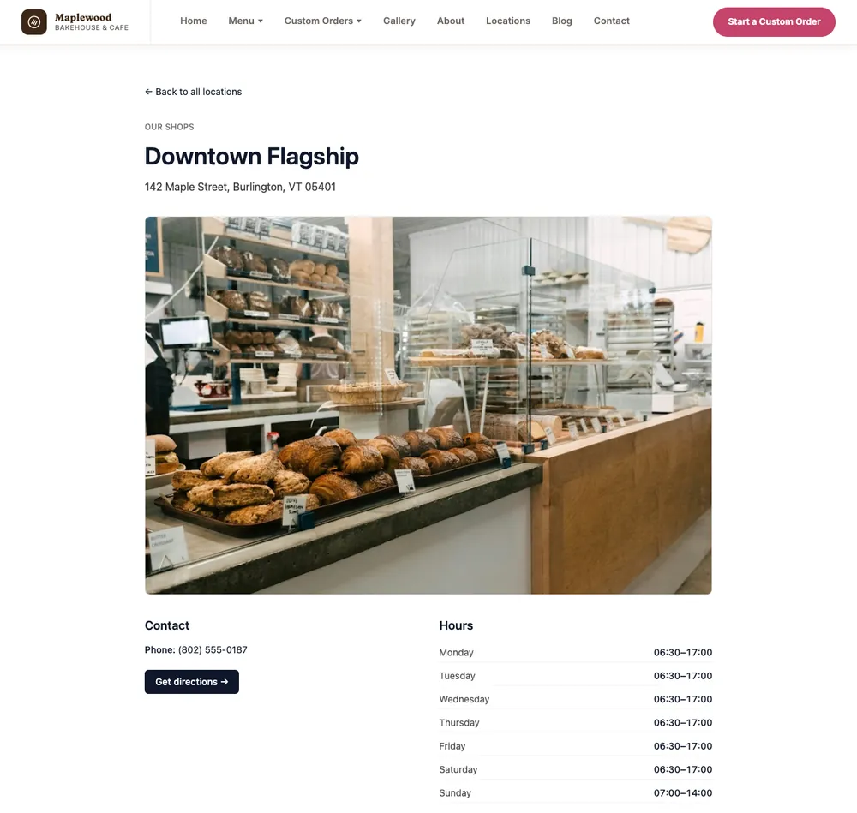This screenshot has height=813, width=857.
Task: Go to the Home page
Action: point(194,21)
